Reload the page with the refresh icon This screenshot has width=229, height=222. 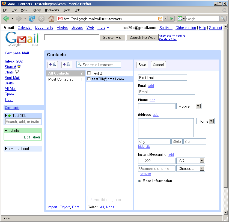(x=32, y=19)
